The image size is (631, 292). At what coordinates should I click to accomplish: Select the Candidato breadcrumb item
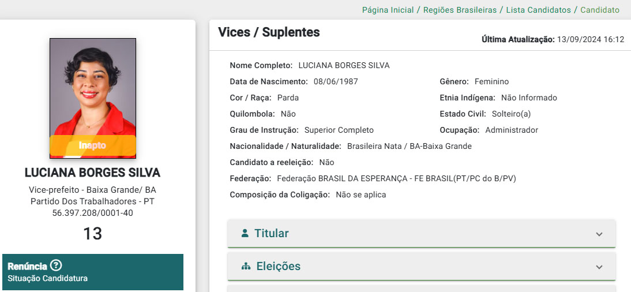pyautogui.click(x=600, y=10)
